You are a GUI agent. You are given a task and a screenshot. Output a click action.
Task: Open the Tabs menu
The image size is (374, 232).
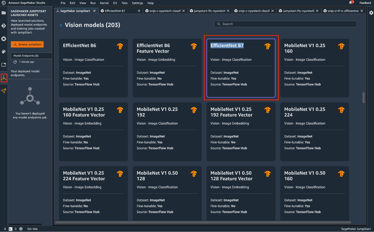tap(124, 3)
